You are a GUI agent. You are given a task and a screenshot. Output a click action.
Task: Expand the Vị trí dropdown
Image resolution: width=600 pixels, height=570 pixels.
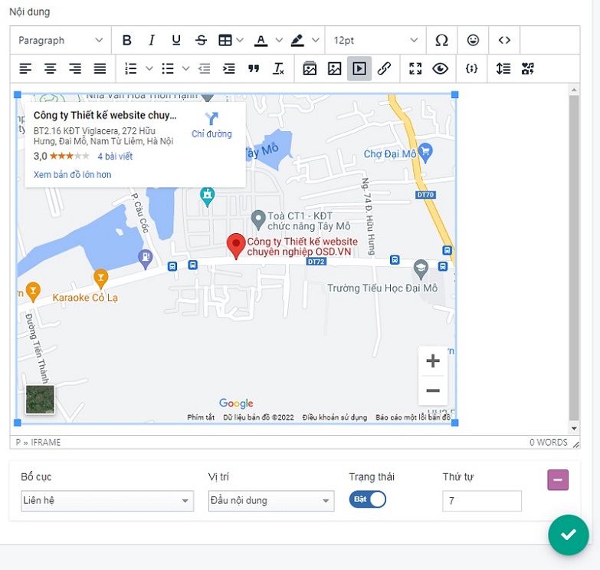[x=271, y=501]
